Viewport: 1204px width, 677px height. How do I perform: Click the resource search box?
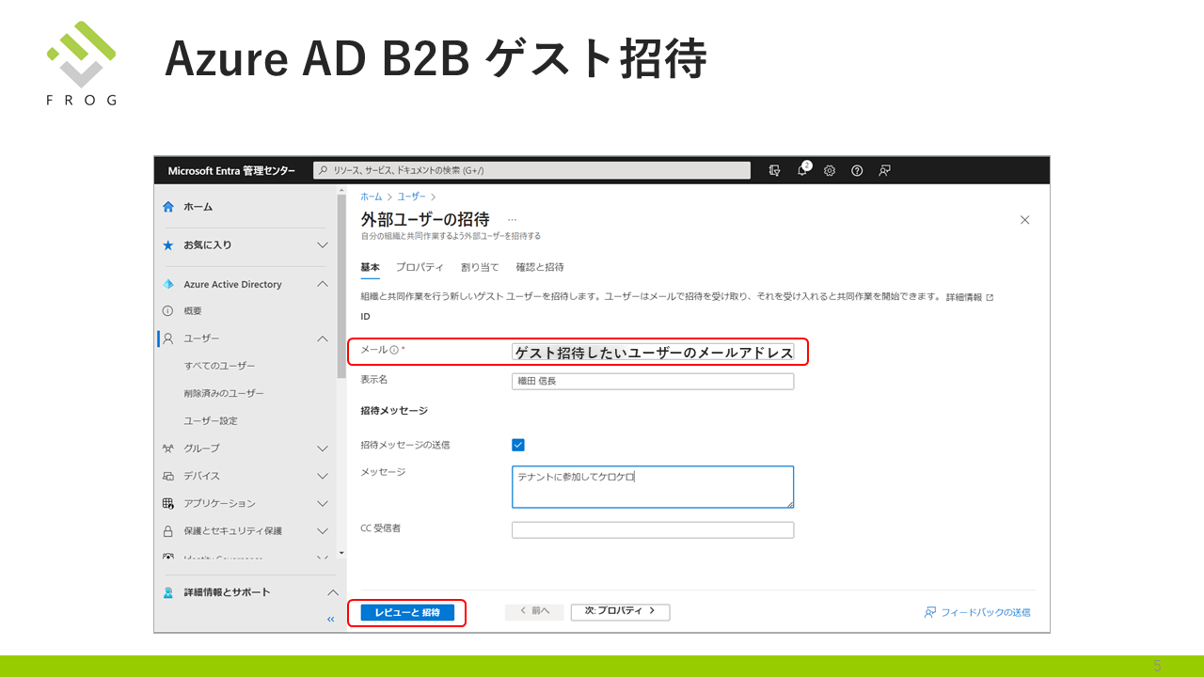click(x=531, y=170)
